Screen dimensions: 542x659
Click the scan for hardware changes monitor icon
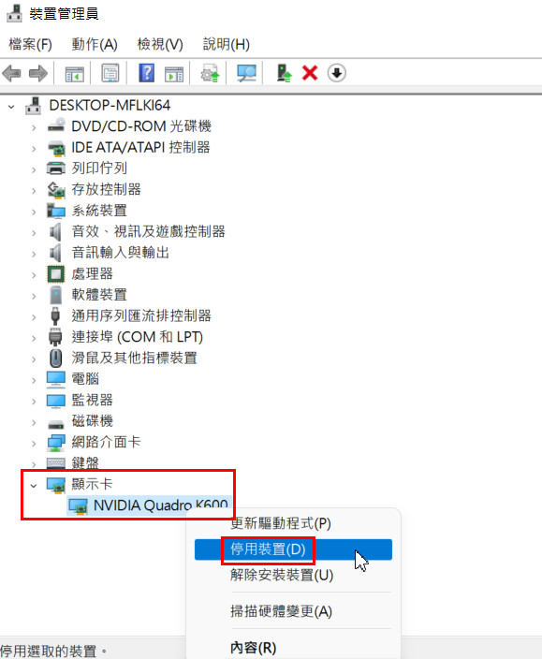click(246, 73)
